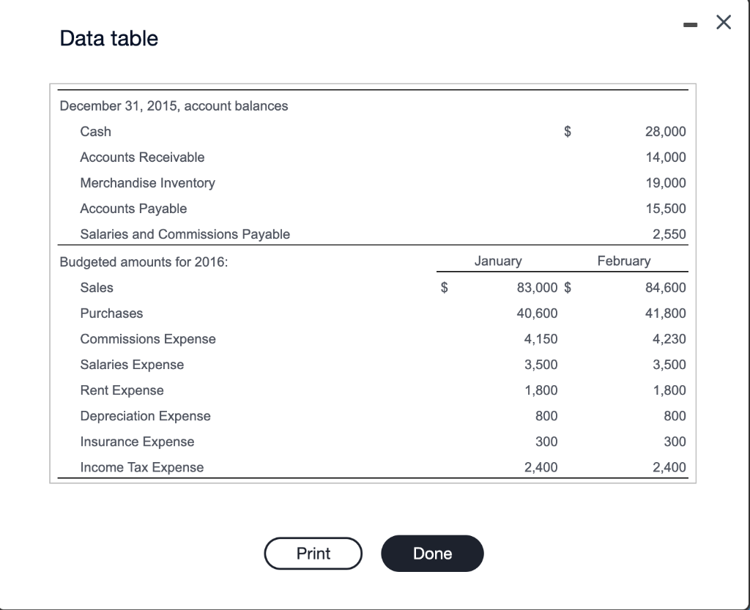
Task: Select the Rent Expense label
Action: click(x=122, y=390)
